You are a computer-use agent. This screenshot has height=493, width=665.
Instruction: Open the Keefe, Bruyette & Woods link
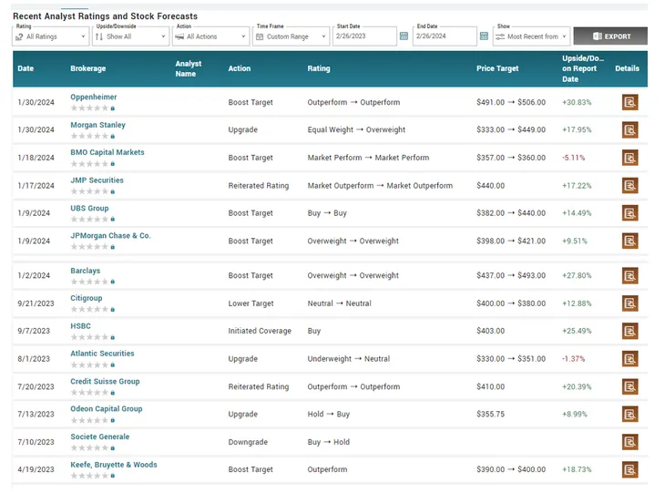coord(114,465)
